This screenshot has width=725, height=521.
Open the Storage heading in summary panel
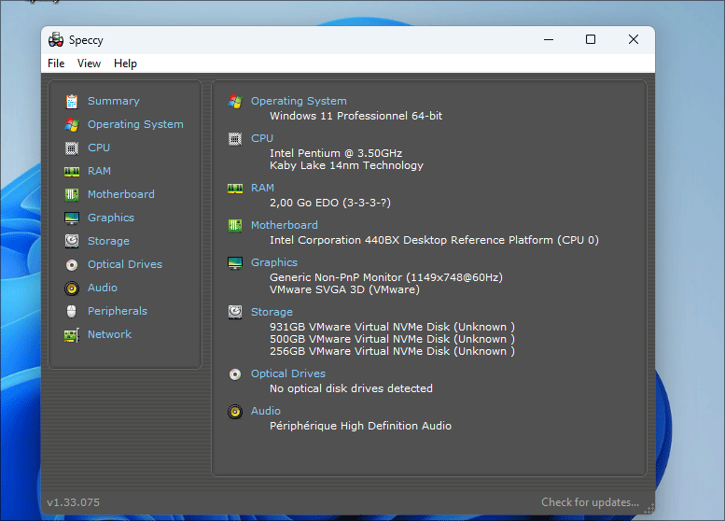(x=272, y=312)
